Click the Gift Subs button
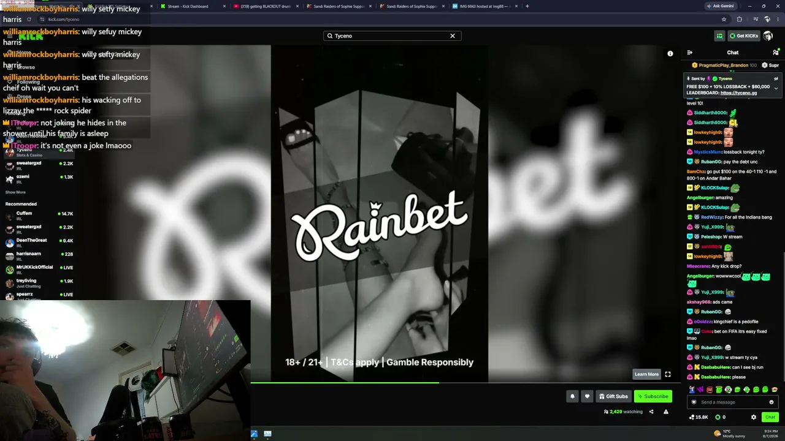 click(613, 396)
